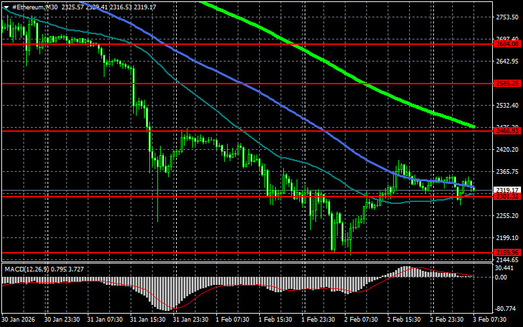The image size is (523, 327).
Task: Click the 2753.96 price scale value
Action: click(x=508, y=17)
